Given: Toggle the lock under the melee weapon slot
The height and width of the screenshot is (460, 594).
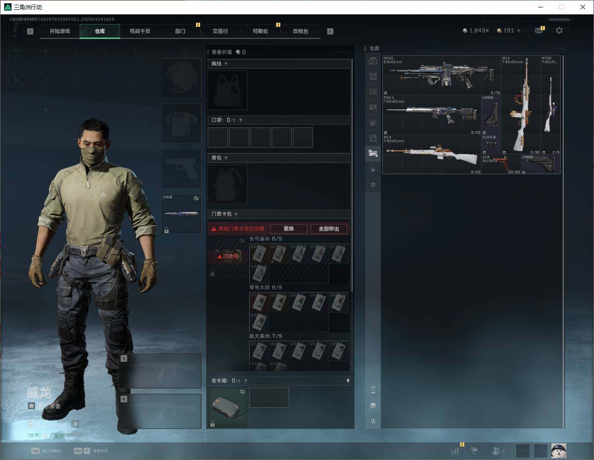Looking at the screenshot, I should pos(166,230).
